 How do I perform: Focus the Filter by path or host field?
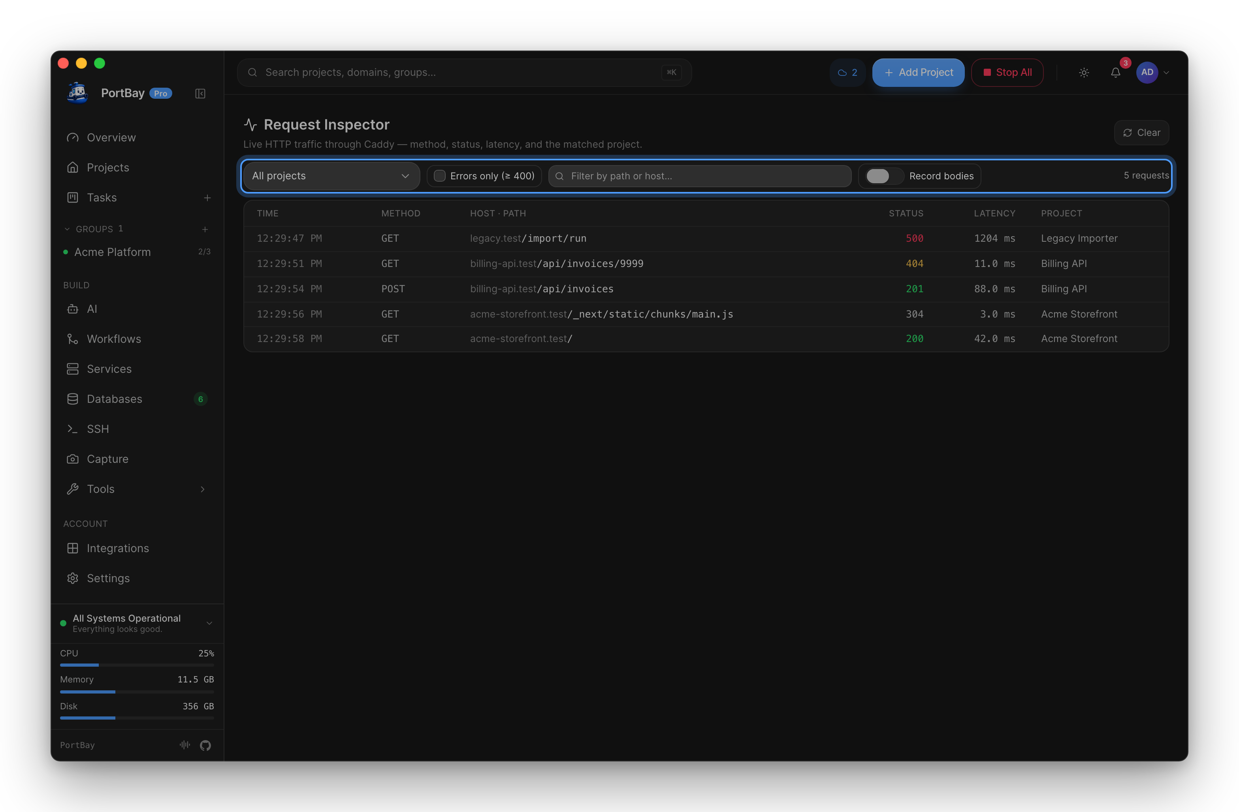pos(699,176)
